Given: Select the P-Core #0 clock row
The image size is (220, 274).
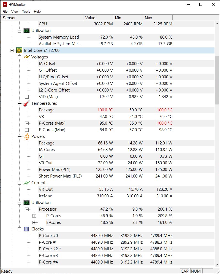Looking at the screenshot, I should point(126,236).
